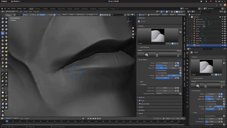Image resolution: width=227 pixels, height=128 pixels.
Task: Jump to timeline start frame
Action: 88,118
